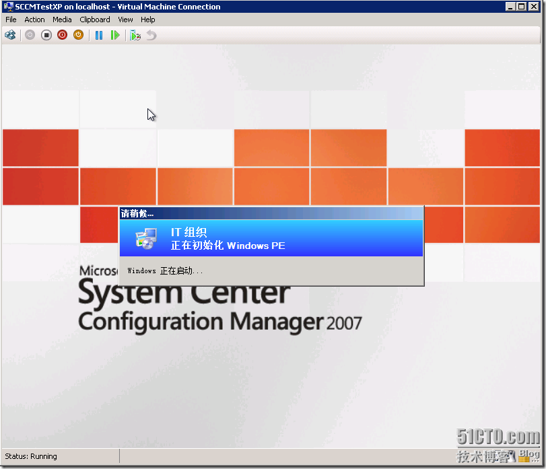Open the File menu

click(11, 20)
